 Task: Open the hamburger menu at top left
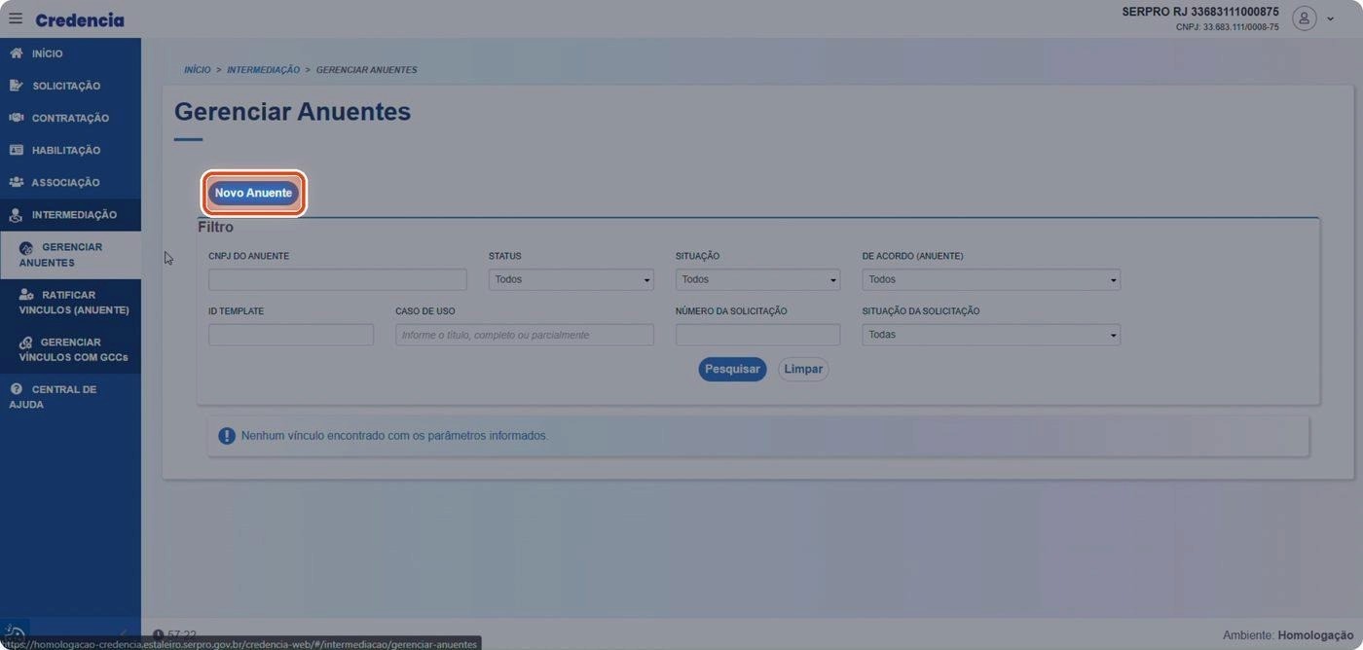click(x=16, y=18)
